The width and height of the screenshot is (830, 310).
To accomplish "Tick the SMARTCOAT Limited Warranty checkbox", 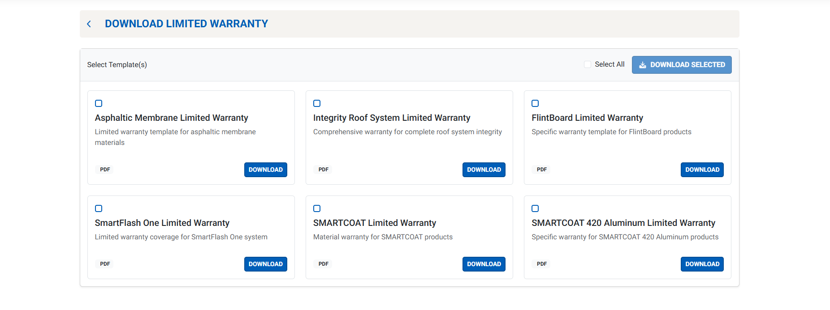I will pos(317,208).
